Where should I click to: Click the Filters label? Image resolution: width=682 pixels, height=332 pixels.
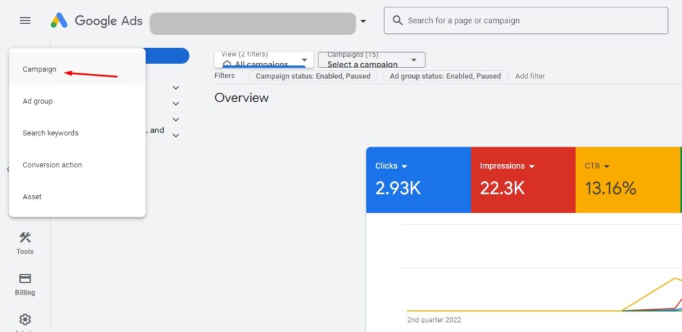pyautogui.click(x=224, y=76)
